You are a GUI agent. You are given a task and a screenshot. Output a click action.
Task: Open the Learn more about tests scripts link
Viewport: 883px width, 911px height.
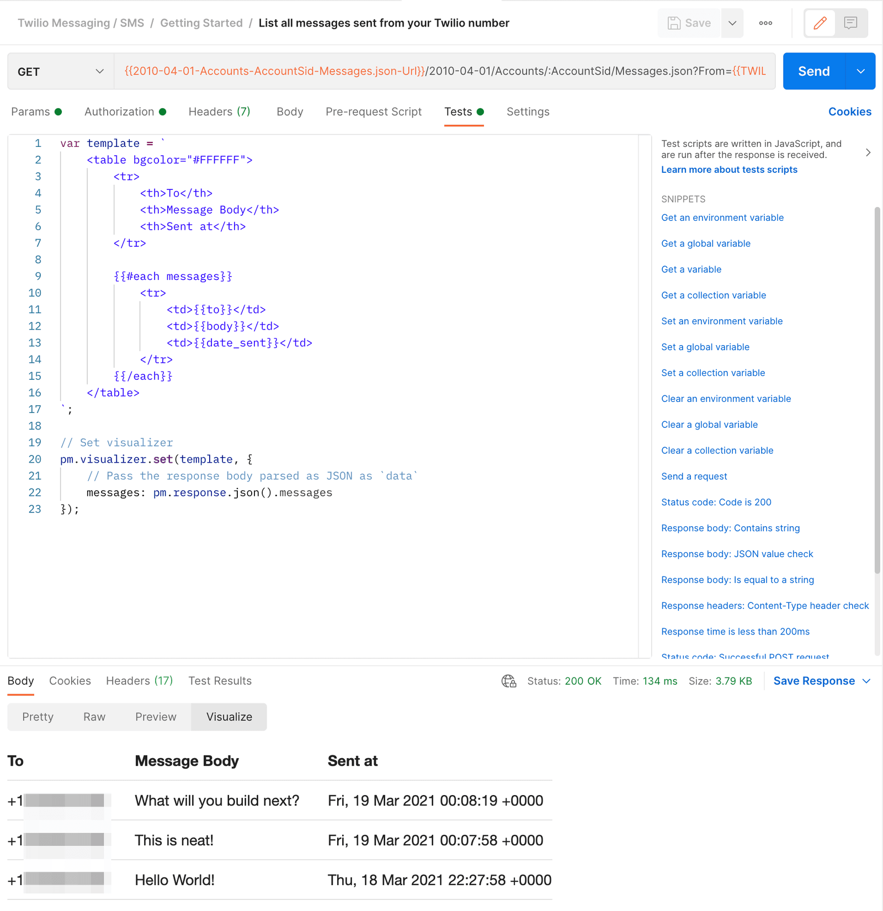[x=729, y=170]
